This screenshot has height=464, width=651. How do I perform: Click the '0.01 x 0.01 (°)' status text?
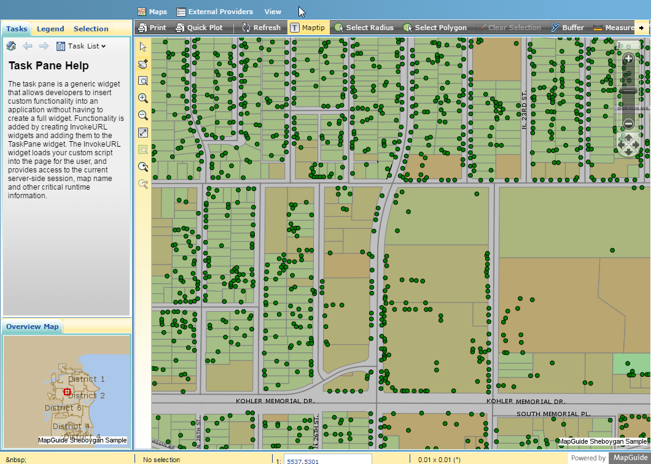coord(439,460)
